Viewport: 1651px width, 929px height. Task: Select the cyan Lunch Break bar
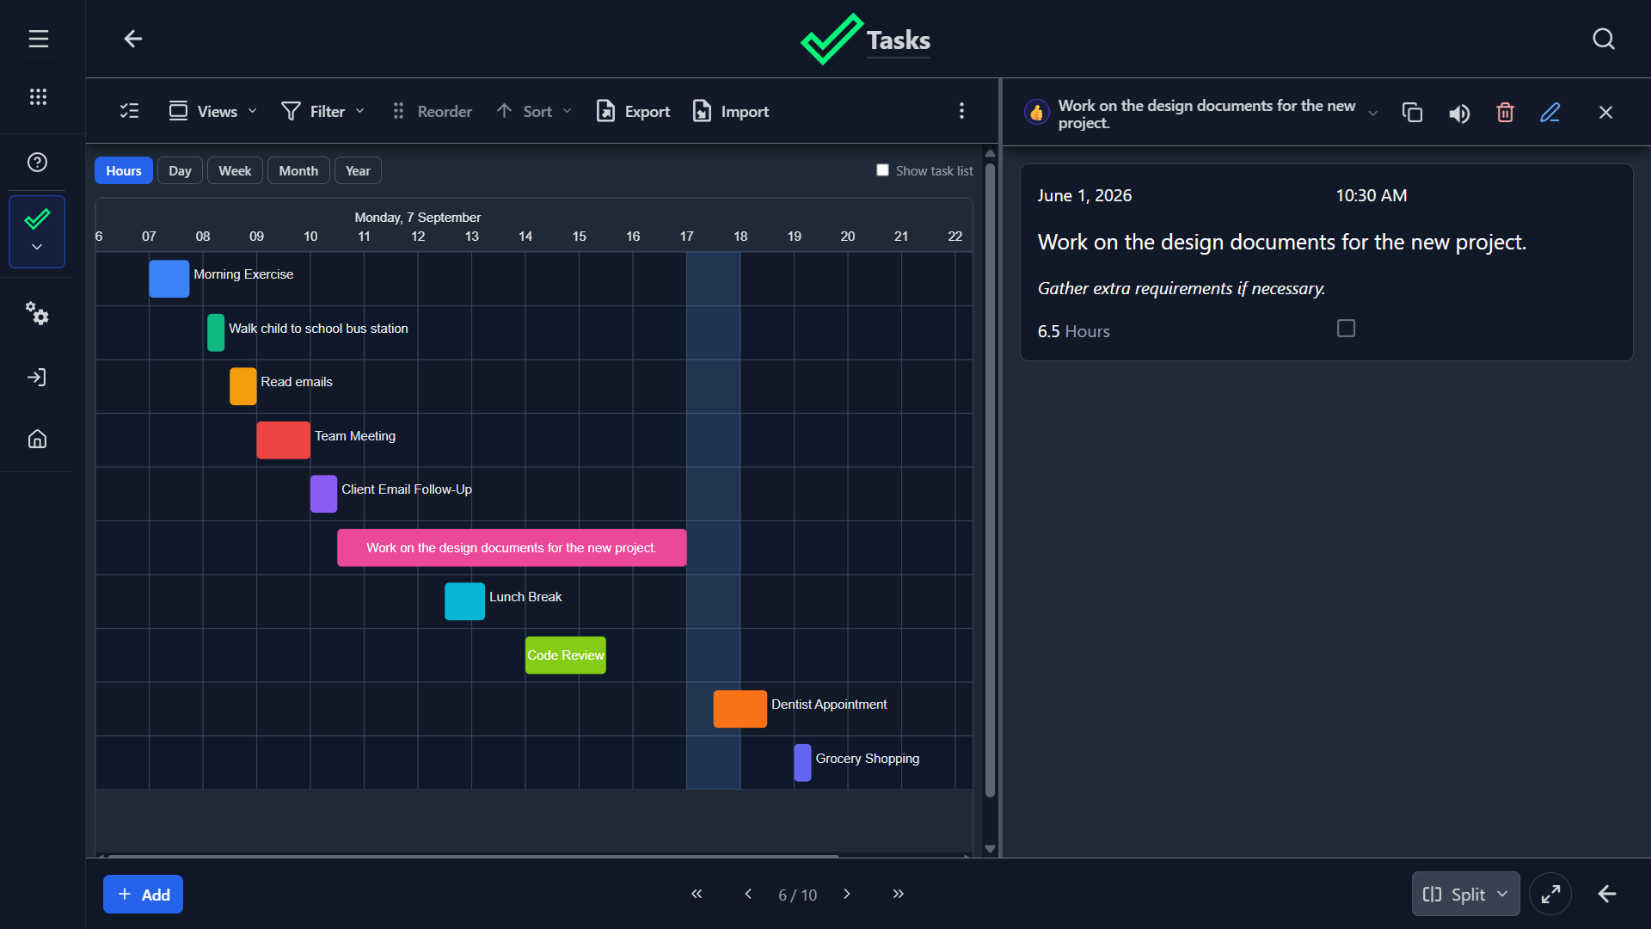[464, 601]
